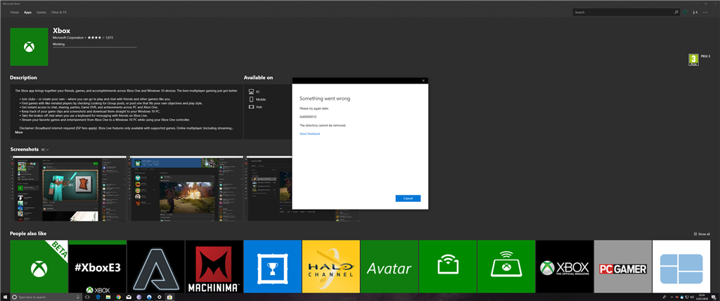Launch Google Chrome from taskbar
This screenshot has height=301, width=720.
(118, 297)
